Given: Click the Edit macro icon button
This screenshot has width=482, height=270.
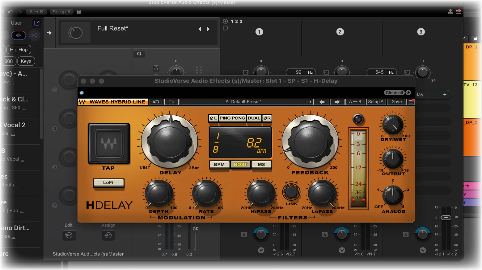Looking at the screenshot, I should (69, 235).
